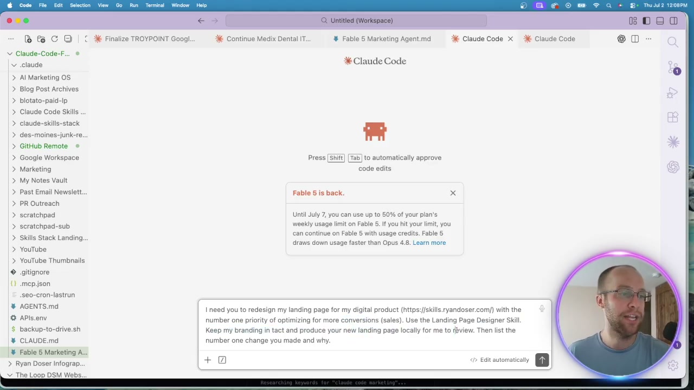The width and height of the screenshot is (694, 390).
Task: Open the File menu
Action: tap(42, 5)
